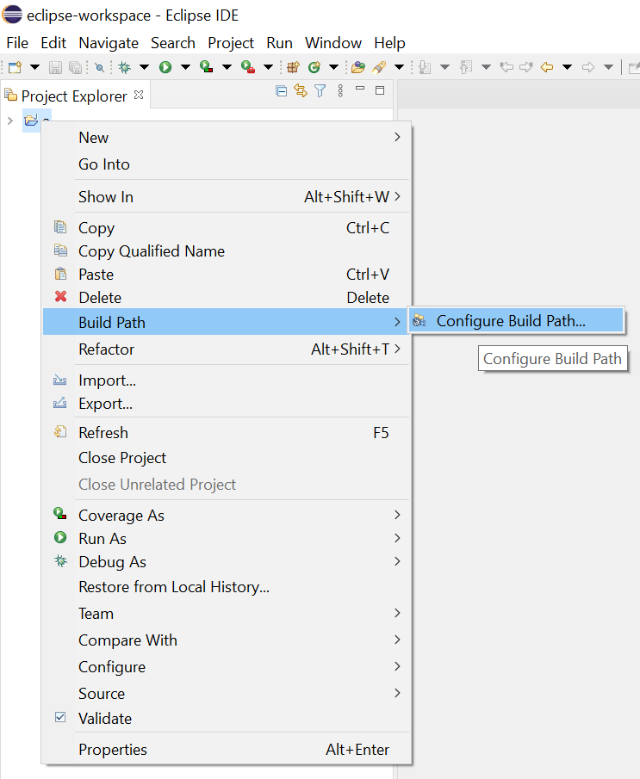The width and height of the screenshot is (640, 779).
Task: Open the Search menu
Action: click(x=173, y=43)
